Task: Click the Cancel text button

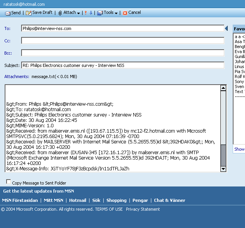Action: pos(134,12)
